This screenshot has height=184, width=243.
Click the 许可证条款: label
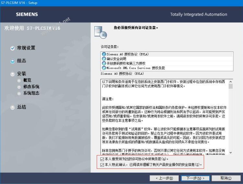(x=110, y=47)
